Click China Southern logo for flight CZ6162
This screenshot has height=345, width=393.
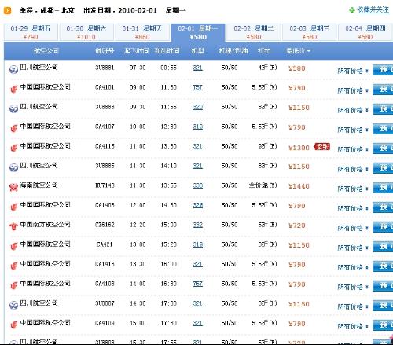point(13,226)
